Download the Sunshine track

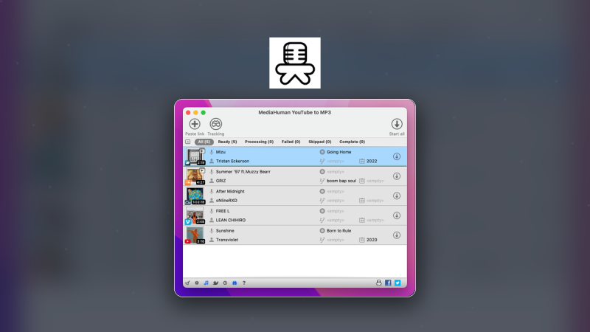pyautogui.click(x=397, y=235)
